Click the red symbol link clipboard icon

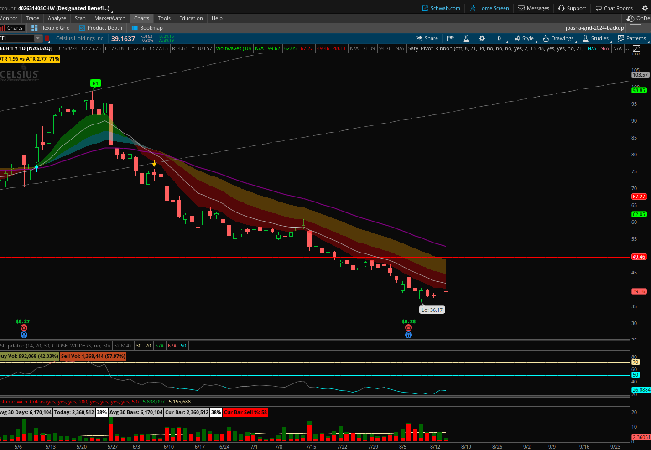[x=47, y=38]
